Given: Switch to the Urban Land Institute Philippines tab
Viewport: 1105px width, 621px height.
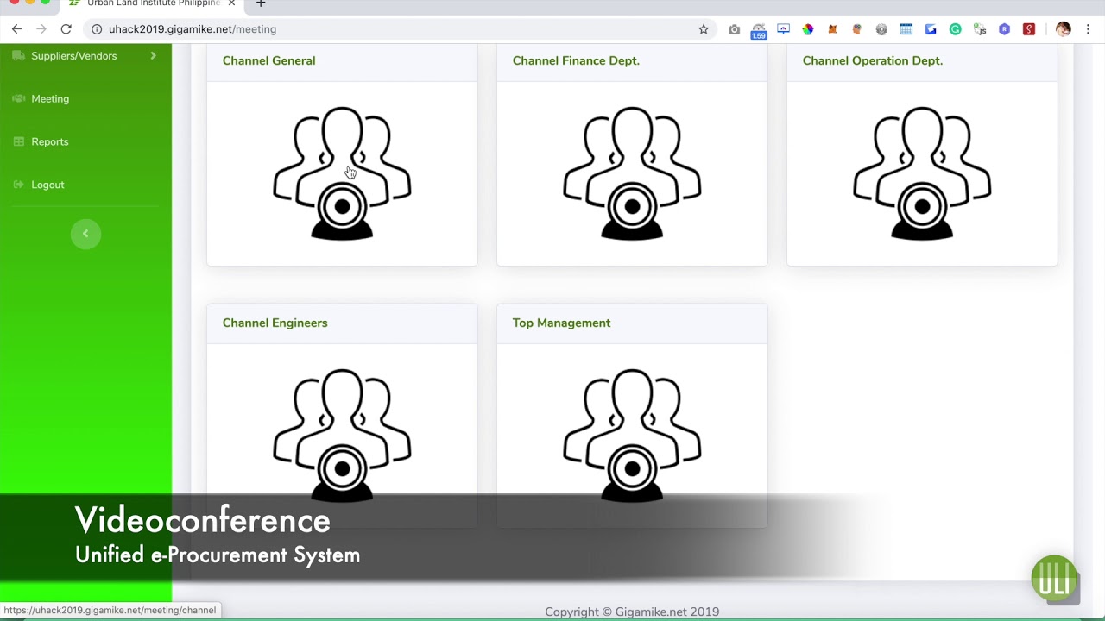Looking at the screenshot, I should pos(153,4).
